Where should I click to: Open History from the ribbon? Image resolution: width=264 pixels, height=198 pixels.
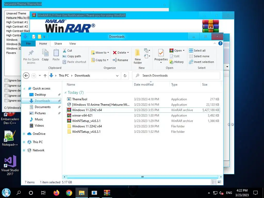click(177, 62)
